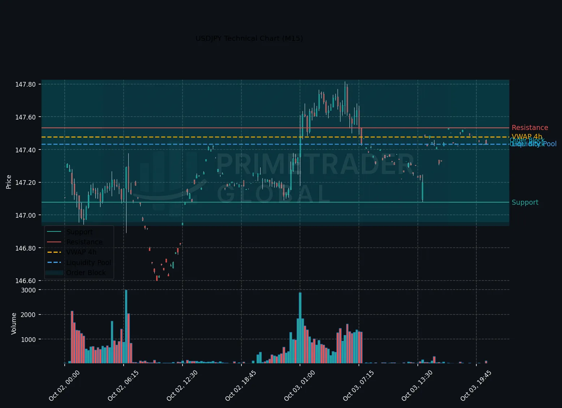The image size is (562, 408).
Task: Select the 147.20 price axis tick label
Action: (x=25, y=183)
